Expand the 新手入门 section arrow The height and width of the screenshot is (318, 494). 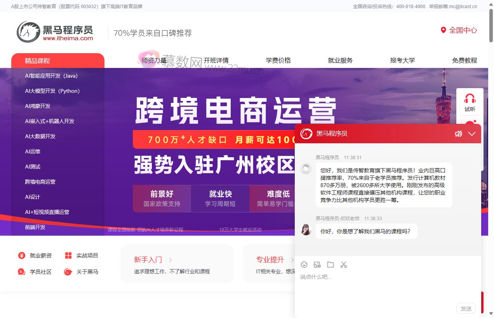pos(170,260)
